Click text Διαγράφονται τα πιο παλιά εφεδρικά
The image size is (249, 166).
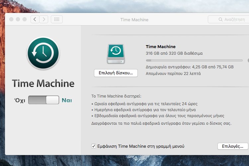click(x=161, y=124)
